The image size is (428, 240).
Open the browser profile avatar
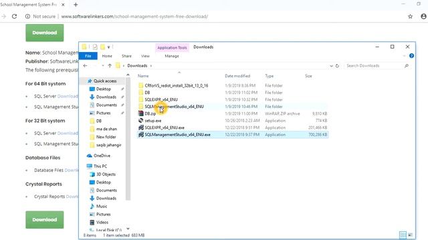tap(423, 16)
